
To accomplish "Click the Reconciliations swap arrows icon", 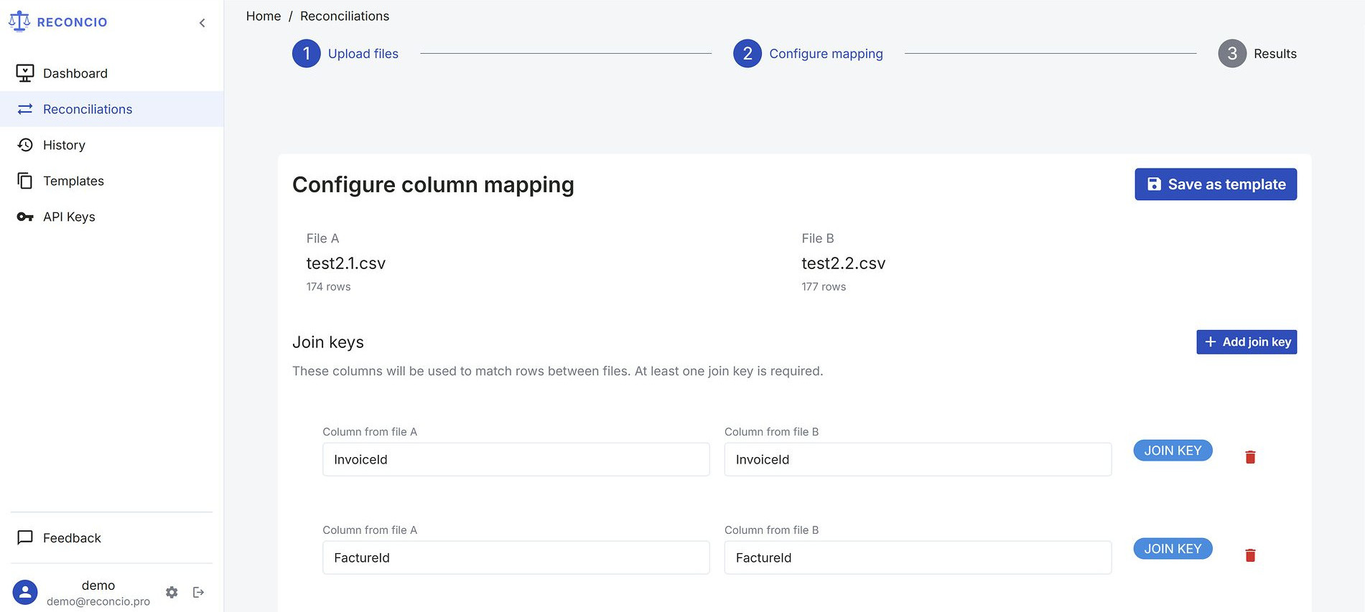I will [x=25, y=109].
